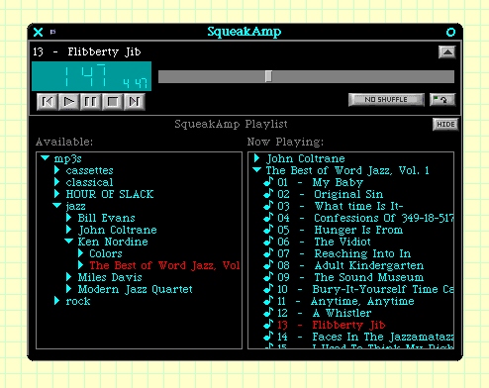Image resolution: width=489 pixels, height=388 pixels.
Task: Move the track position slider handle
Action: click(x=268, y=76)
